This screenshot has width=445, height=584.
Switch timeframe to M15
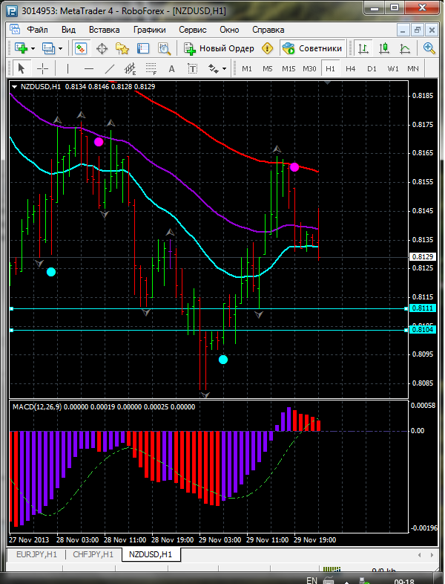coord(289,69)
